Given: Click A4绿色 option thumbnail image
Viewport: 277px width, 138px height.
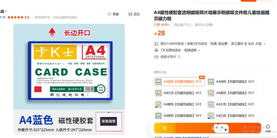Looking at the screenshot, I should pos(211,82).
